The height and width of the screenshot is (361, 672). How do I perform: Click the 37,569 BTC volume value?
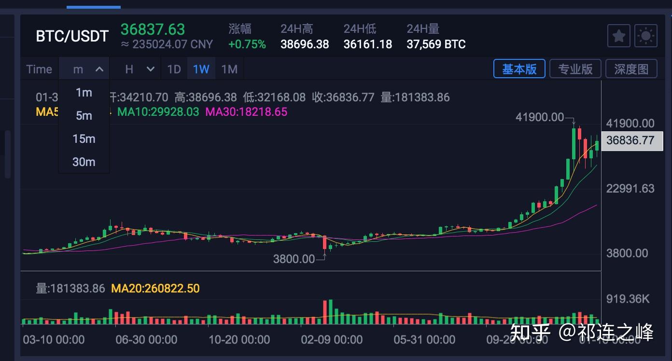[x=436, y=44]
